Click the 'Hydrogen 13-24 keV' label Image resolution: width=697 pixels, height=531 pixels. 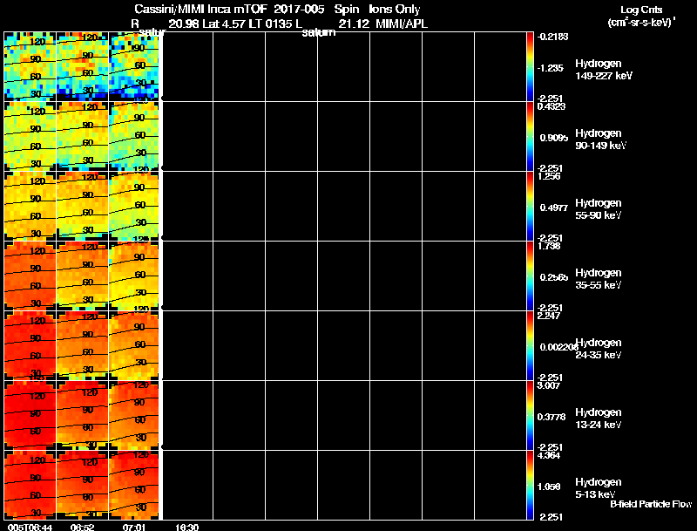599,419
